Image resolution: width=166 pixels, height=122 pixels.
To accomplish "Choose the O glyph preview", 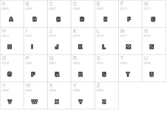I will tap(10, 74).
